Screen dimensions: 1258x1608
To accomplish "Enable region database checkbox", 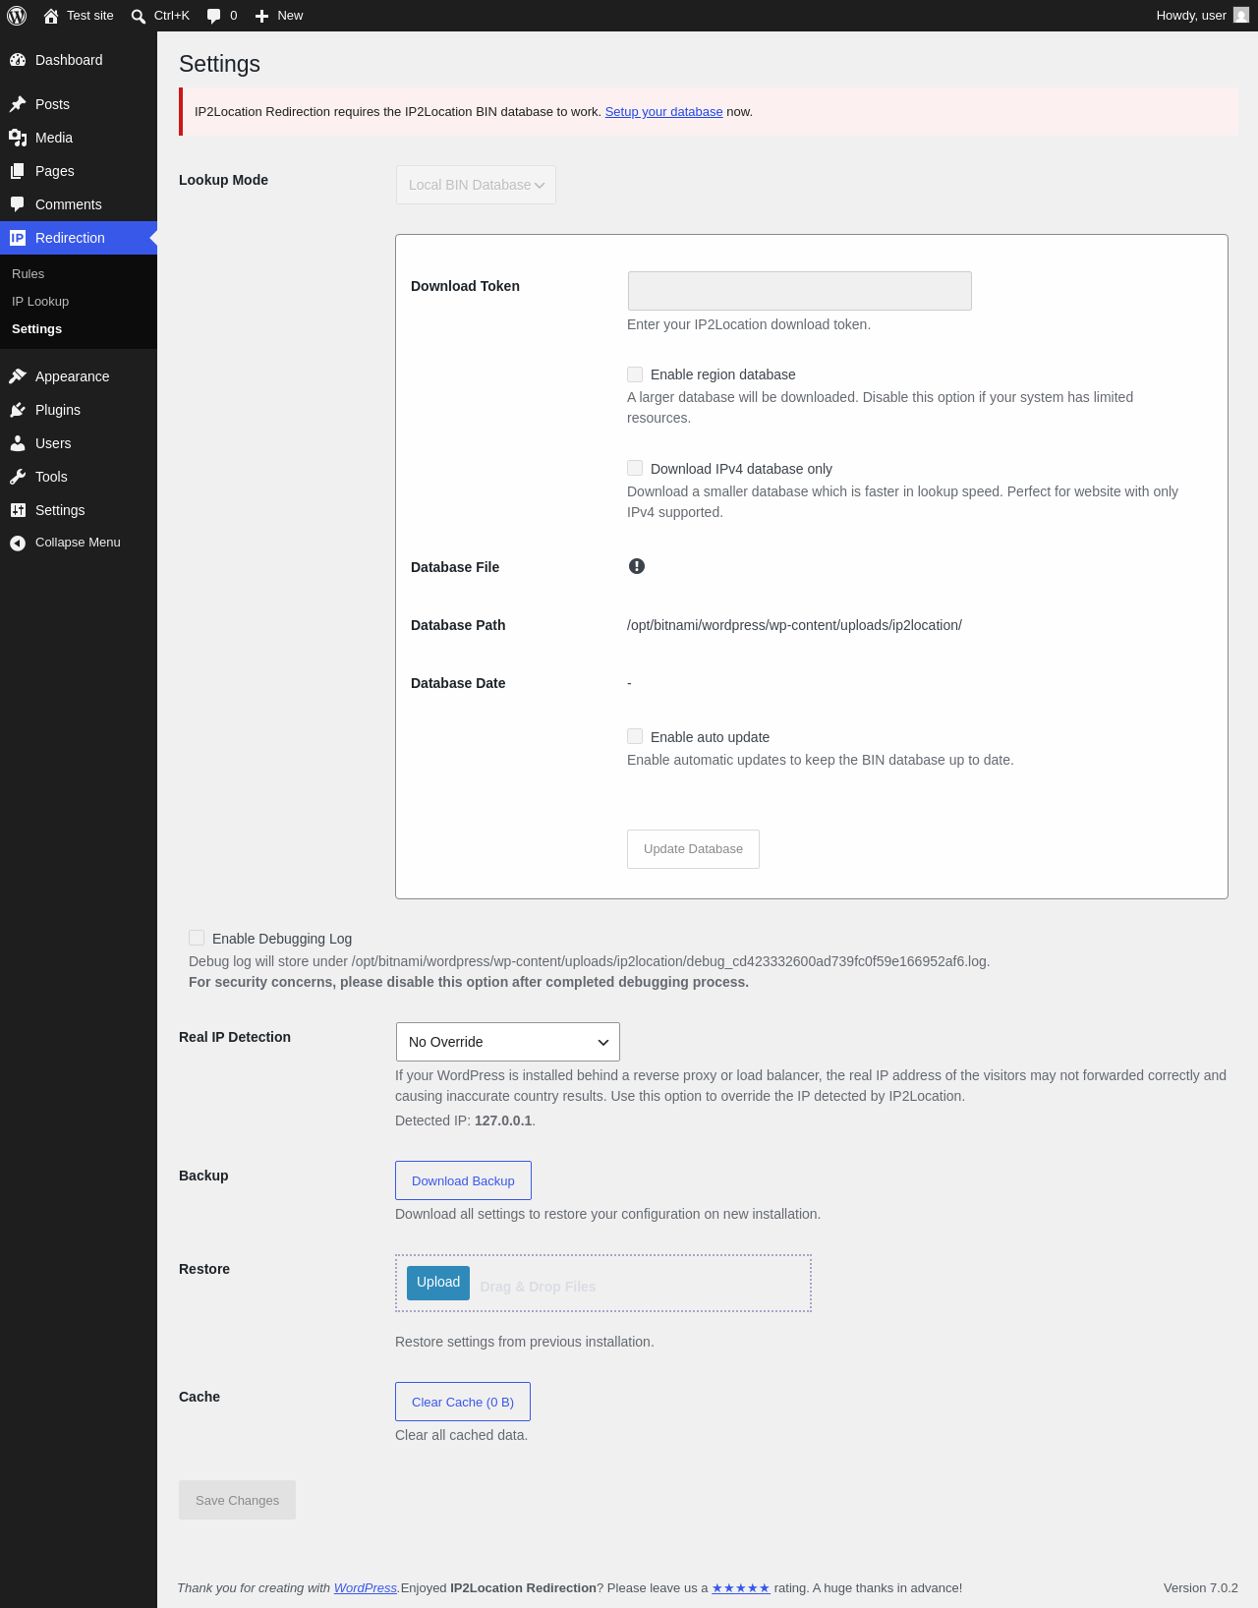I will 635,374.
